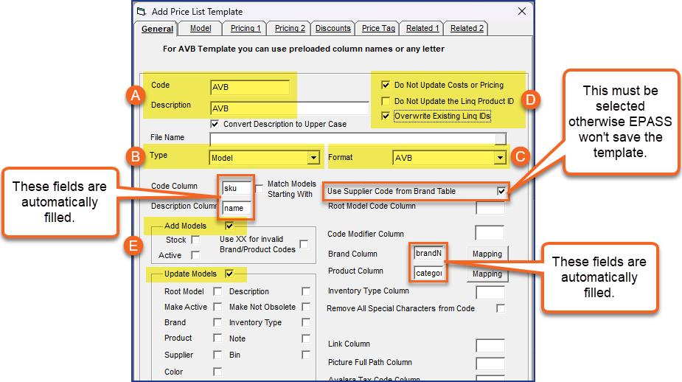Check the Make Not Obsolete checkbox
Viewport: 682px width, 382px height.
coord(306,307)
